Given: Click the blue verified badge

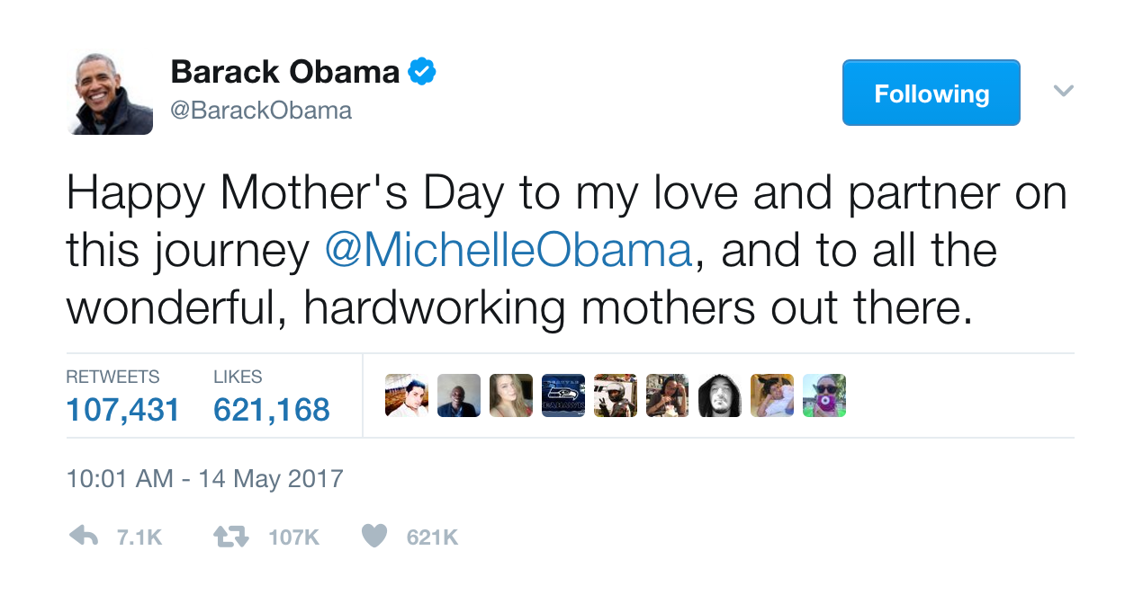Looking at the screenshot, I should [x=422, y=72].
